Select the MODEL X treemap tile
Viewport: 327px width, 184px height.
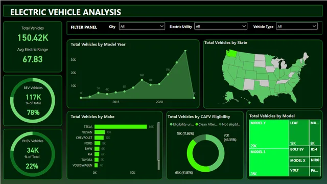(299, 162)
